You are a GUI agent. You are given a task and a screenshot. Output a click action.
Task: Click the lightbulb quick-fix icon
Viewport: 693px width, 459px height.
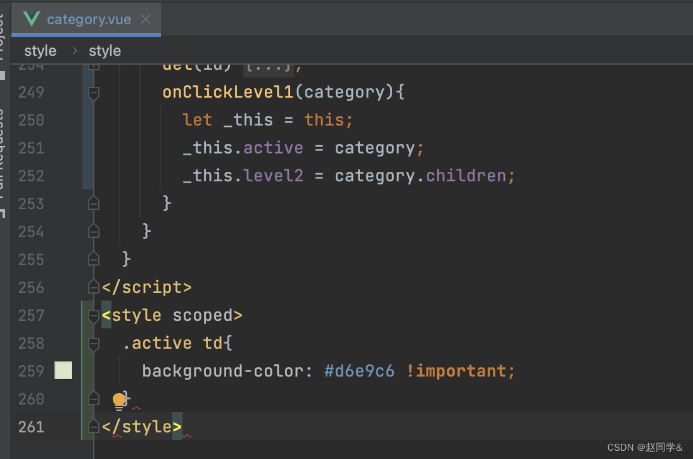(119, 401)
